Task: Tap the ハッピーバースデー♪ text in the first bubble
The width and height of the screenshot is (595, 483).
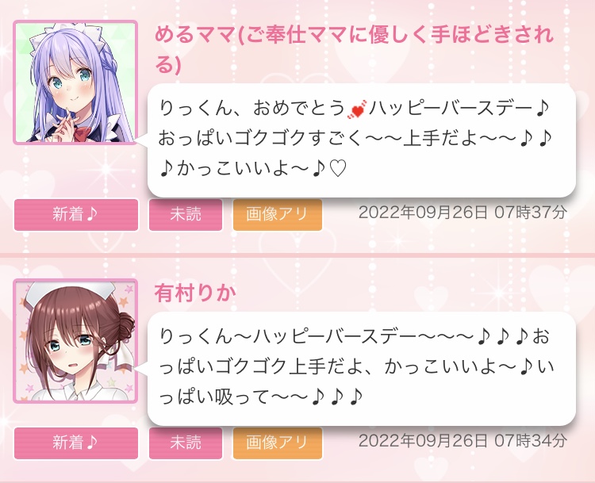Action: pyautogui.click(x=459, y=109)
